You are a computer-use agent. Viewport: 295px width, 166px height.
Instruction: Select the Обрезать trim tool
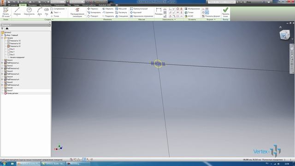[x=107, y=9]
